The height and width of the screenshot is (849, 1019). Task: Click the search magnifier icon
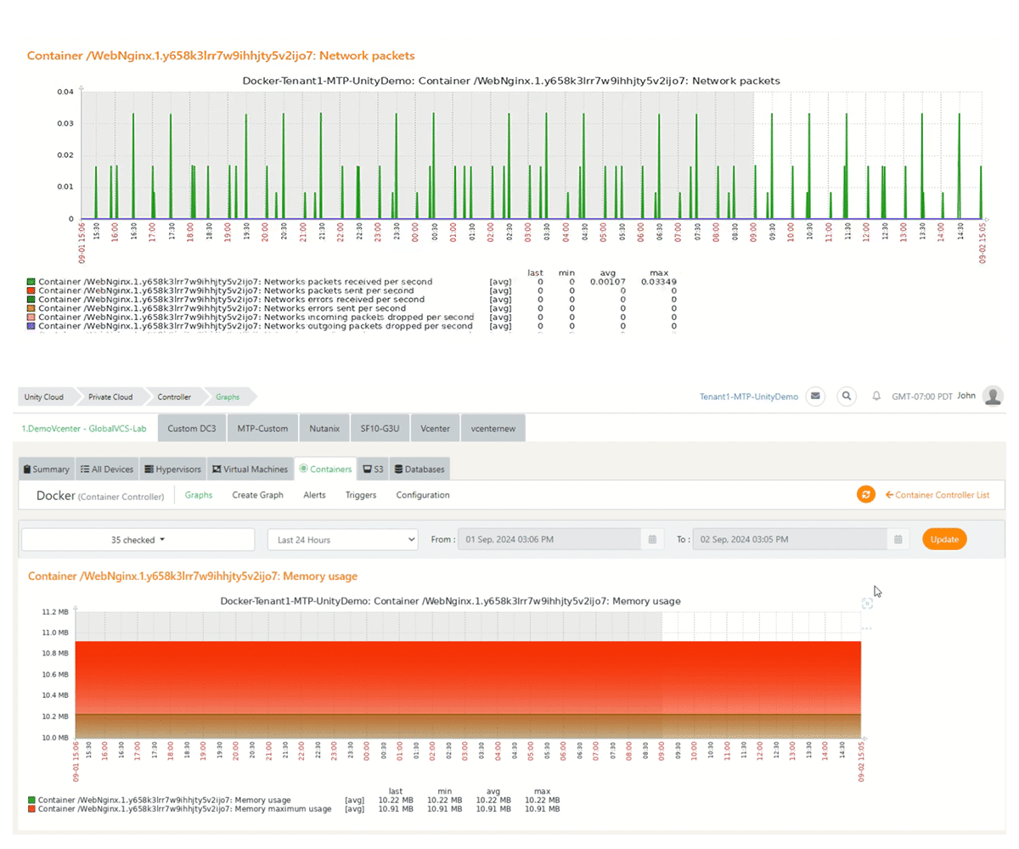(846, 396)
